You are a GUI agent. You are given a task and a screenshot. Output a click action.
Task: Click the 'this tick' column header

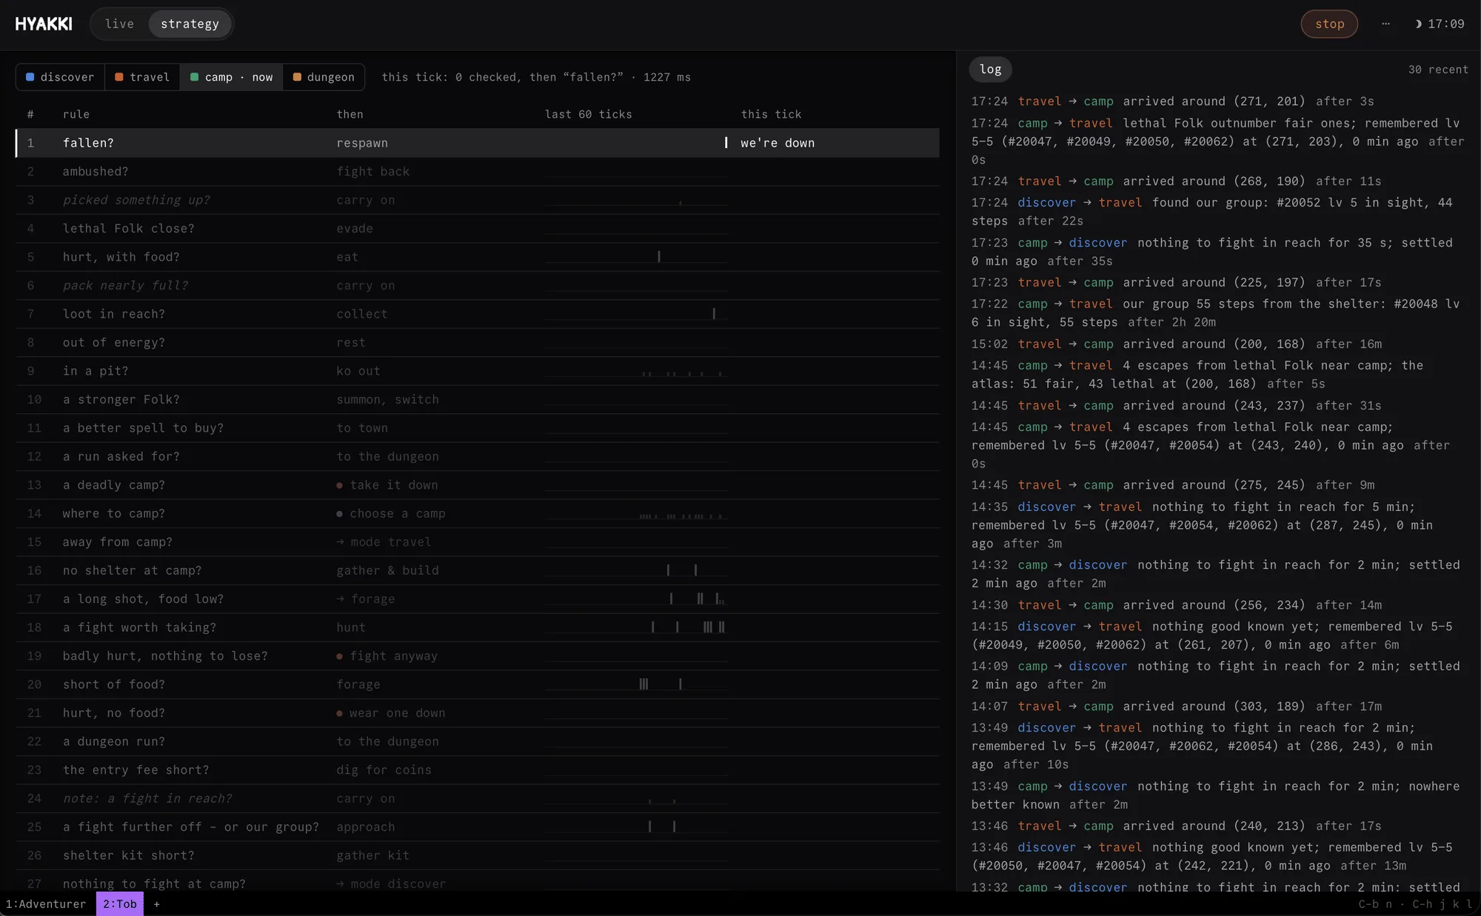[771, 114]
